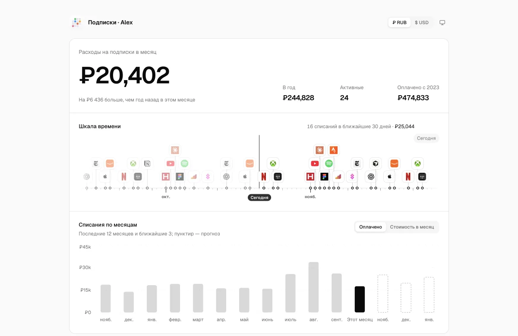Click the ₽244,828 yearly amount
This screenshot has width=518, height=336.
(298, 98)
